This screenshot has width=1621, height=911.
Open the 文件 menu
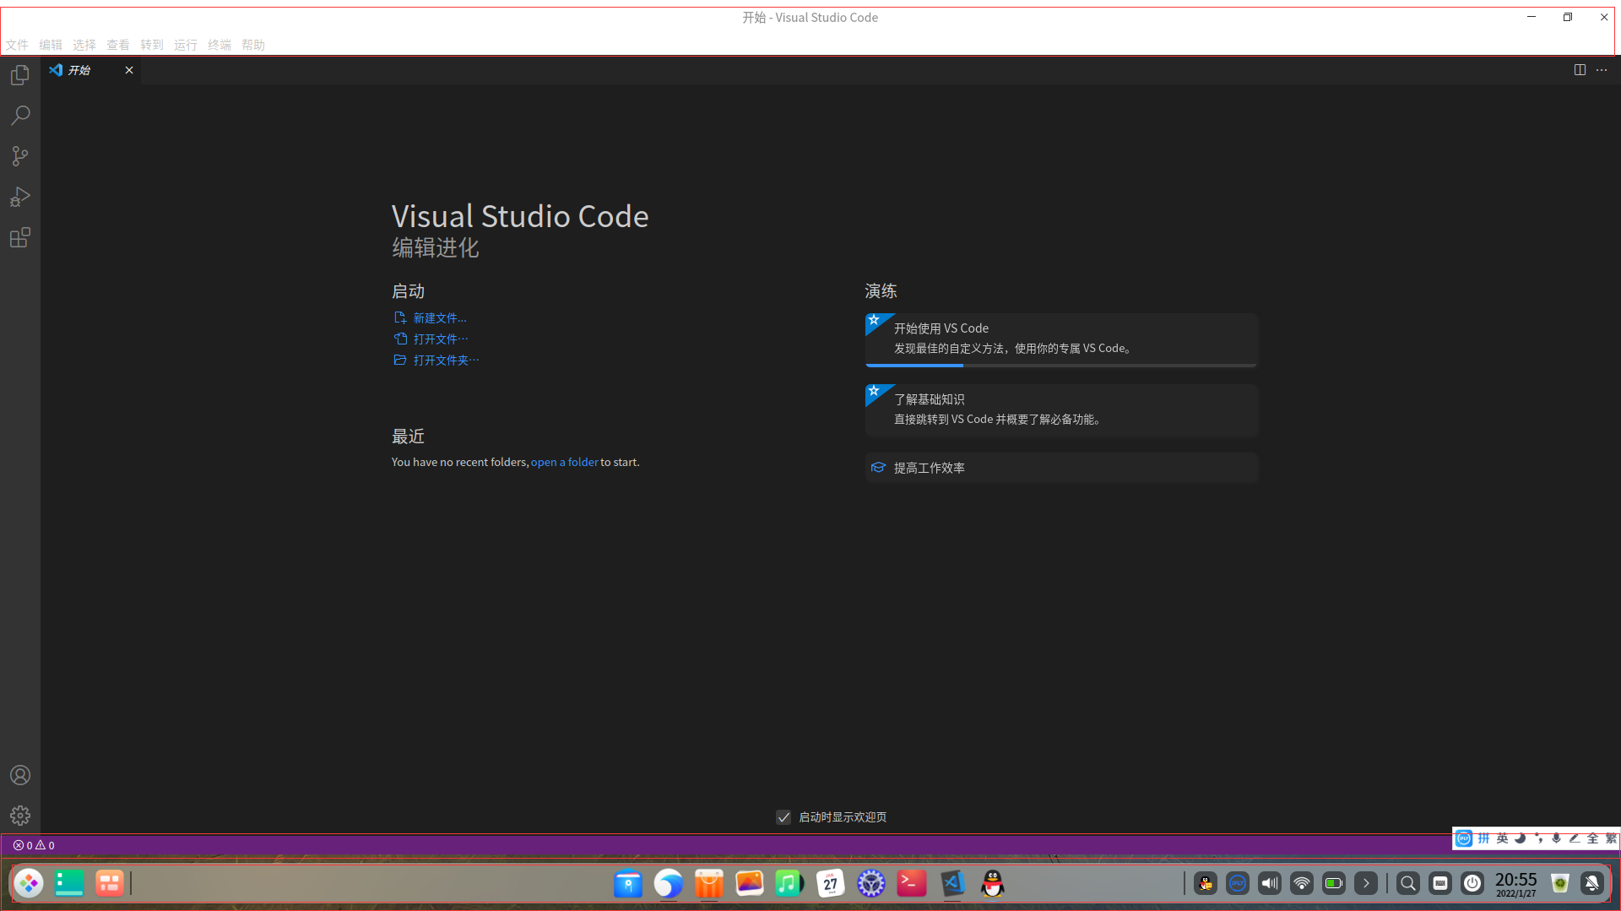coord(17,45)
